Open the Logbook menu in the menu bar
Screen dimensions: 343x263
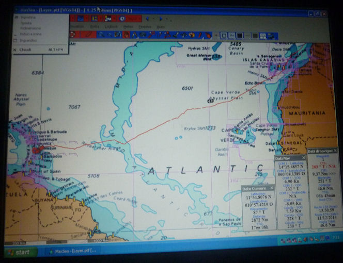(111, 27)
